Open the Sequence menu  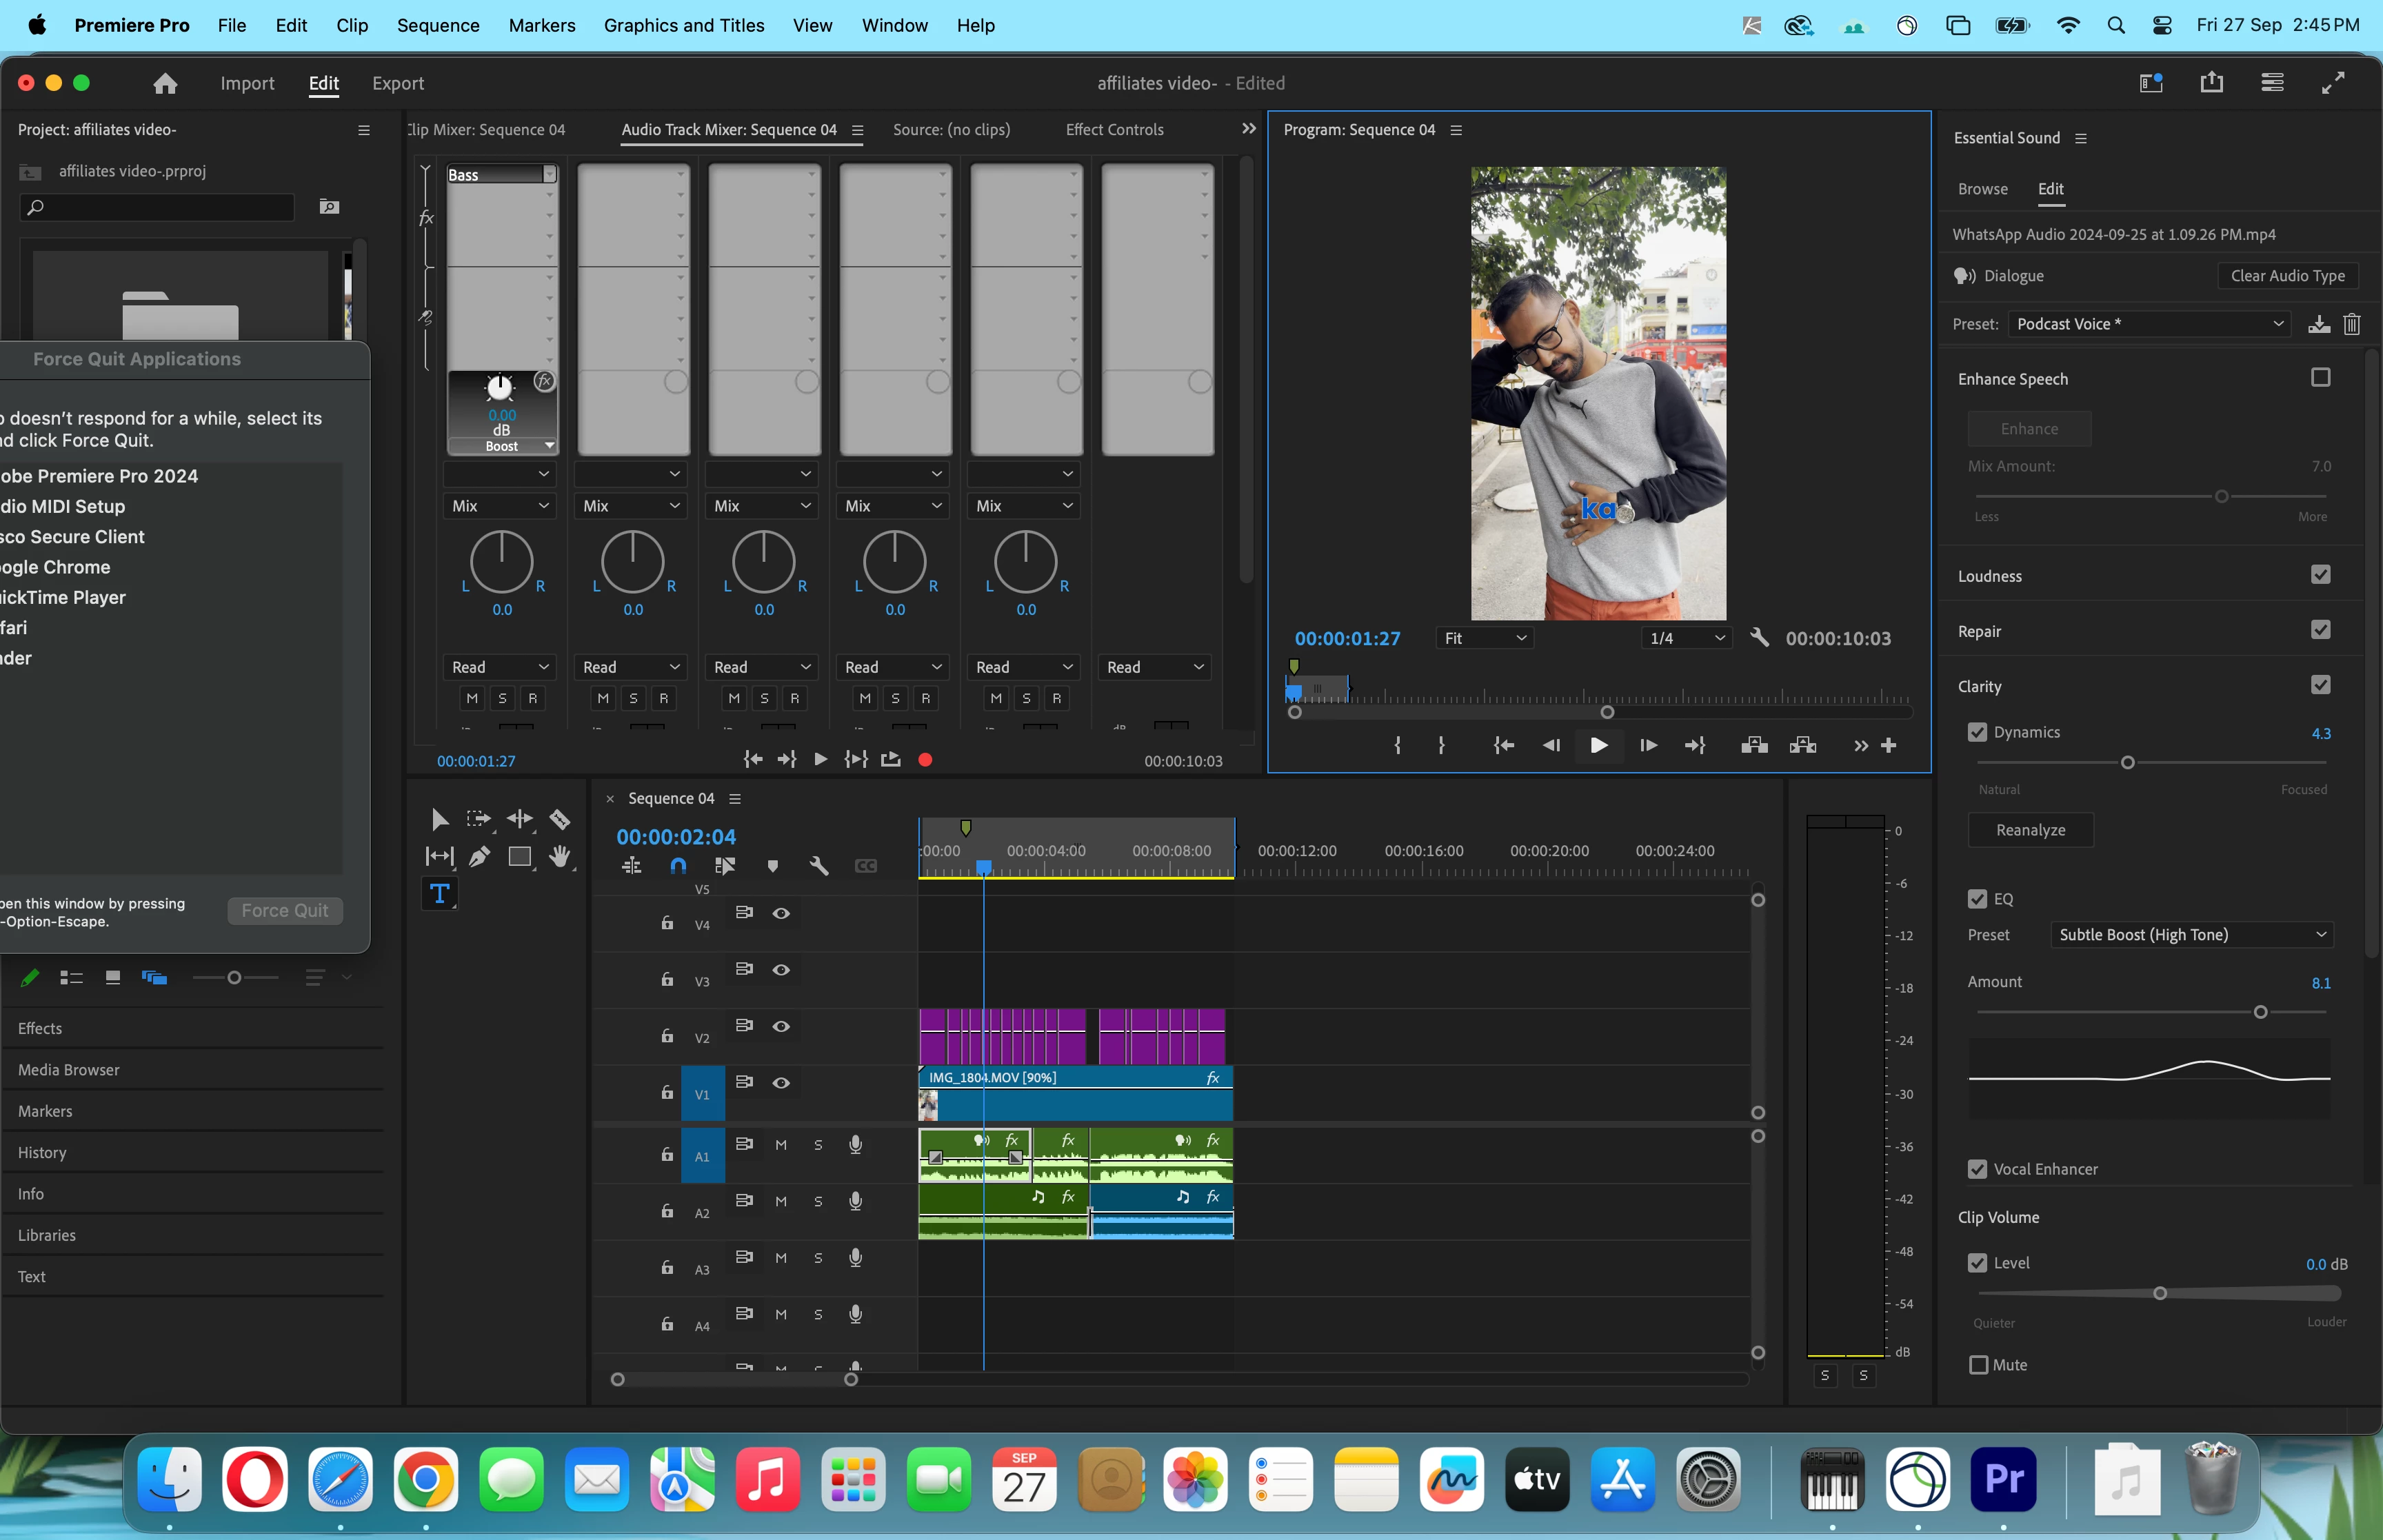[438, 25]
